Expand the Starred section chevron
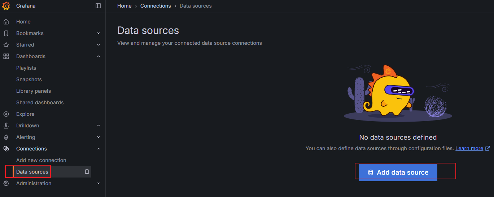The width and height of the screenshot is (494, 197). tap(99, 45)
